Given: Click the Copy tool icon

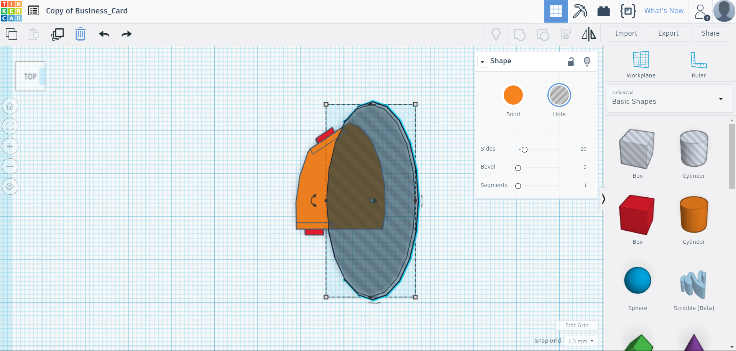Looking at the screenshot, I should point(11,34).
